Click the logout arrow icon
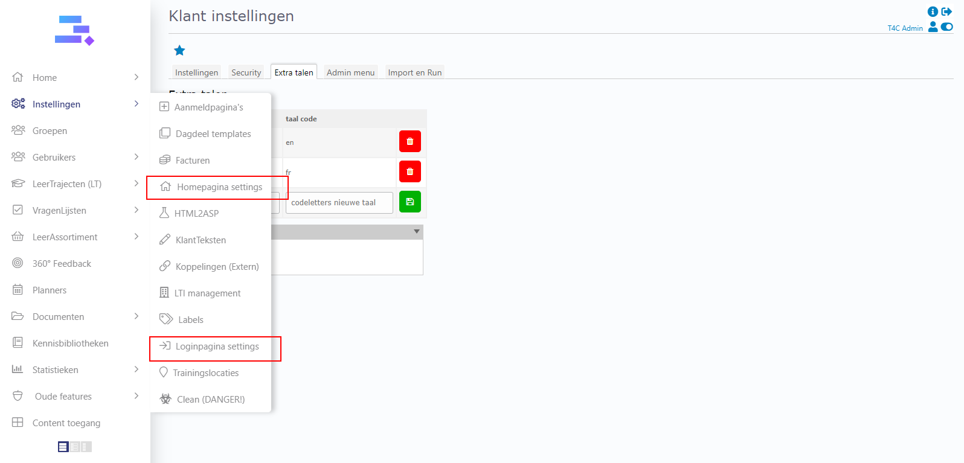Viewport: 964px width, 463px height. [x=946, y=11]
